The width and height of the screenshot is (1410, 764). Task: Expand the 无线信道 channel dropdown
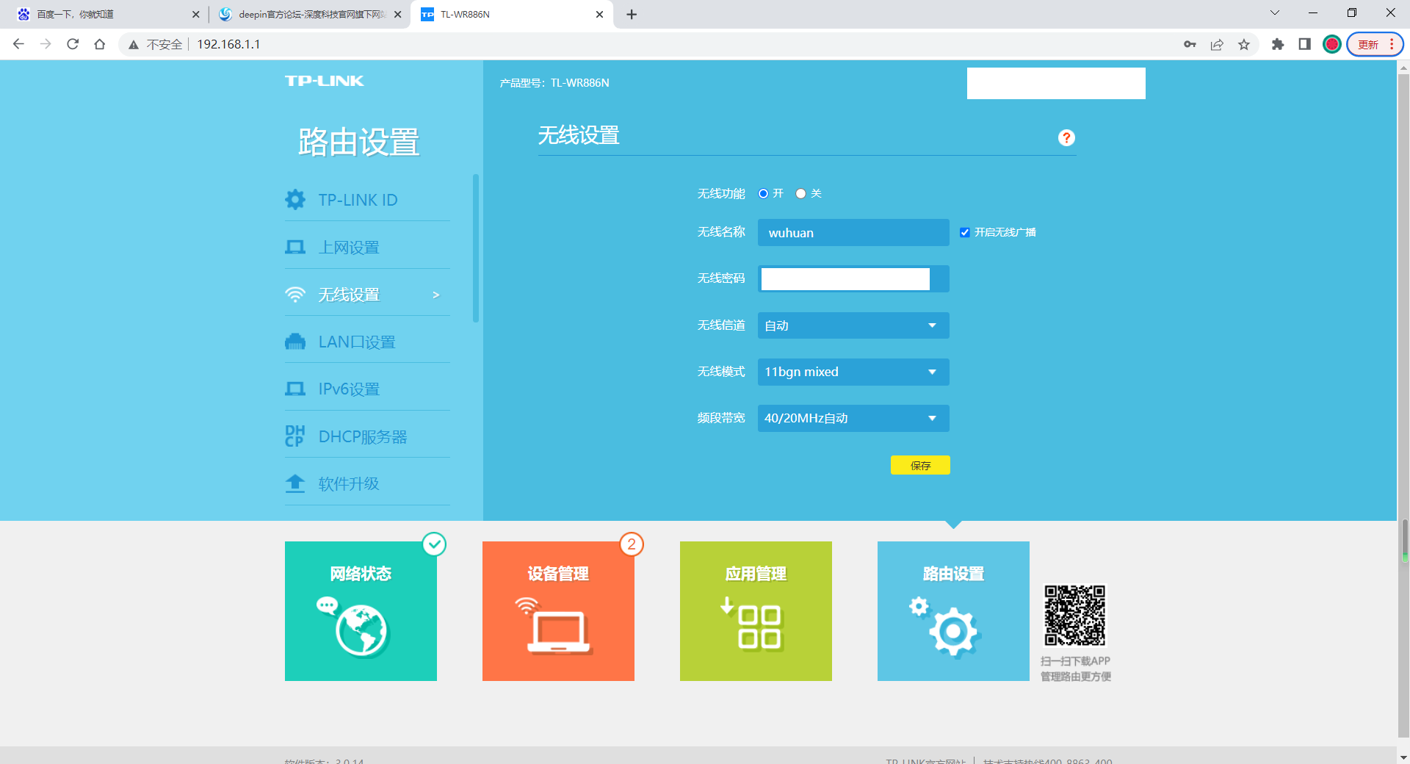click(x=853, y=325)
